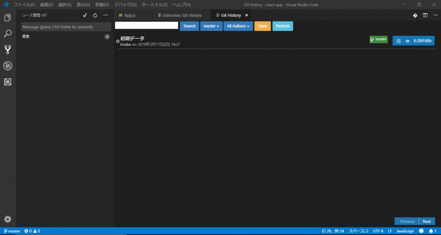Image resolution: width=441 pixels, height=235 pixels.
Task: Click the orange Clear button
Action: click(262, 26)
